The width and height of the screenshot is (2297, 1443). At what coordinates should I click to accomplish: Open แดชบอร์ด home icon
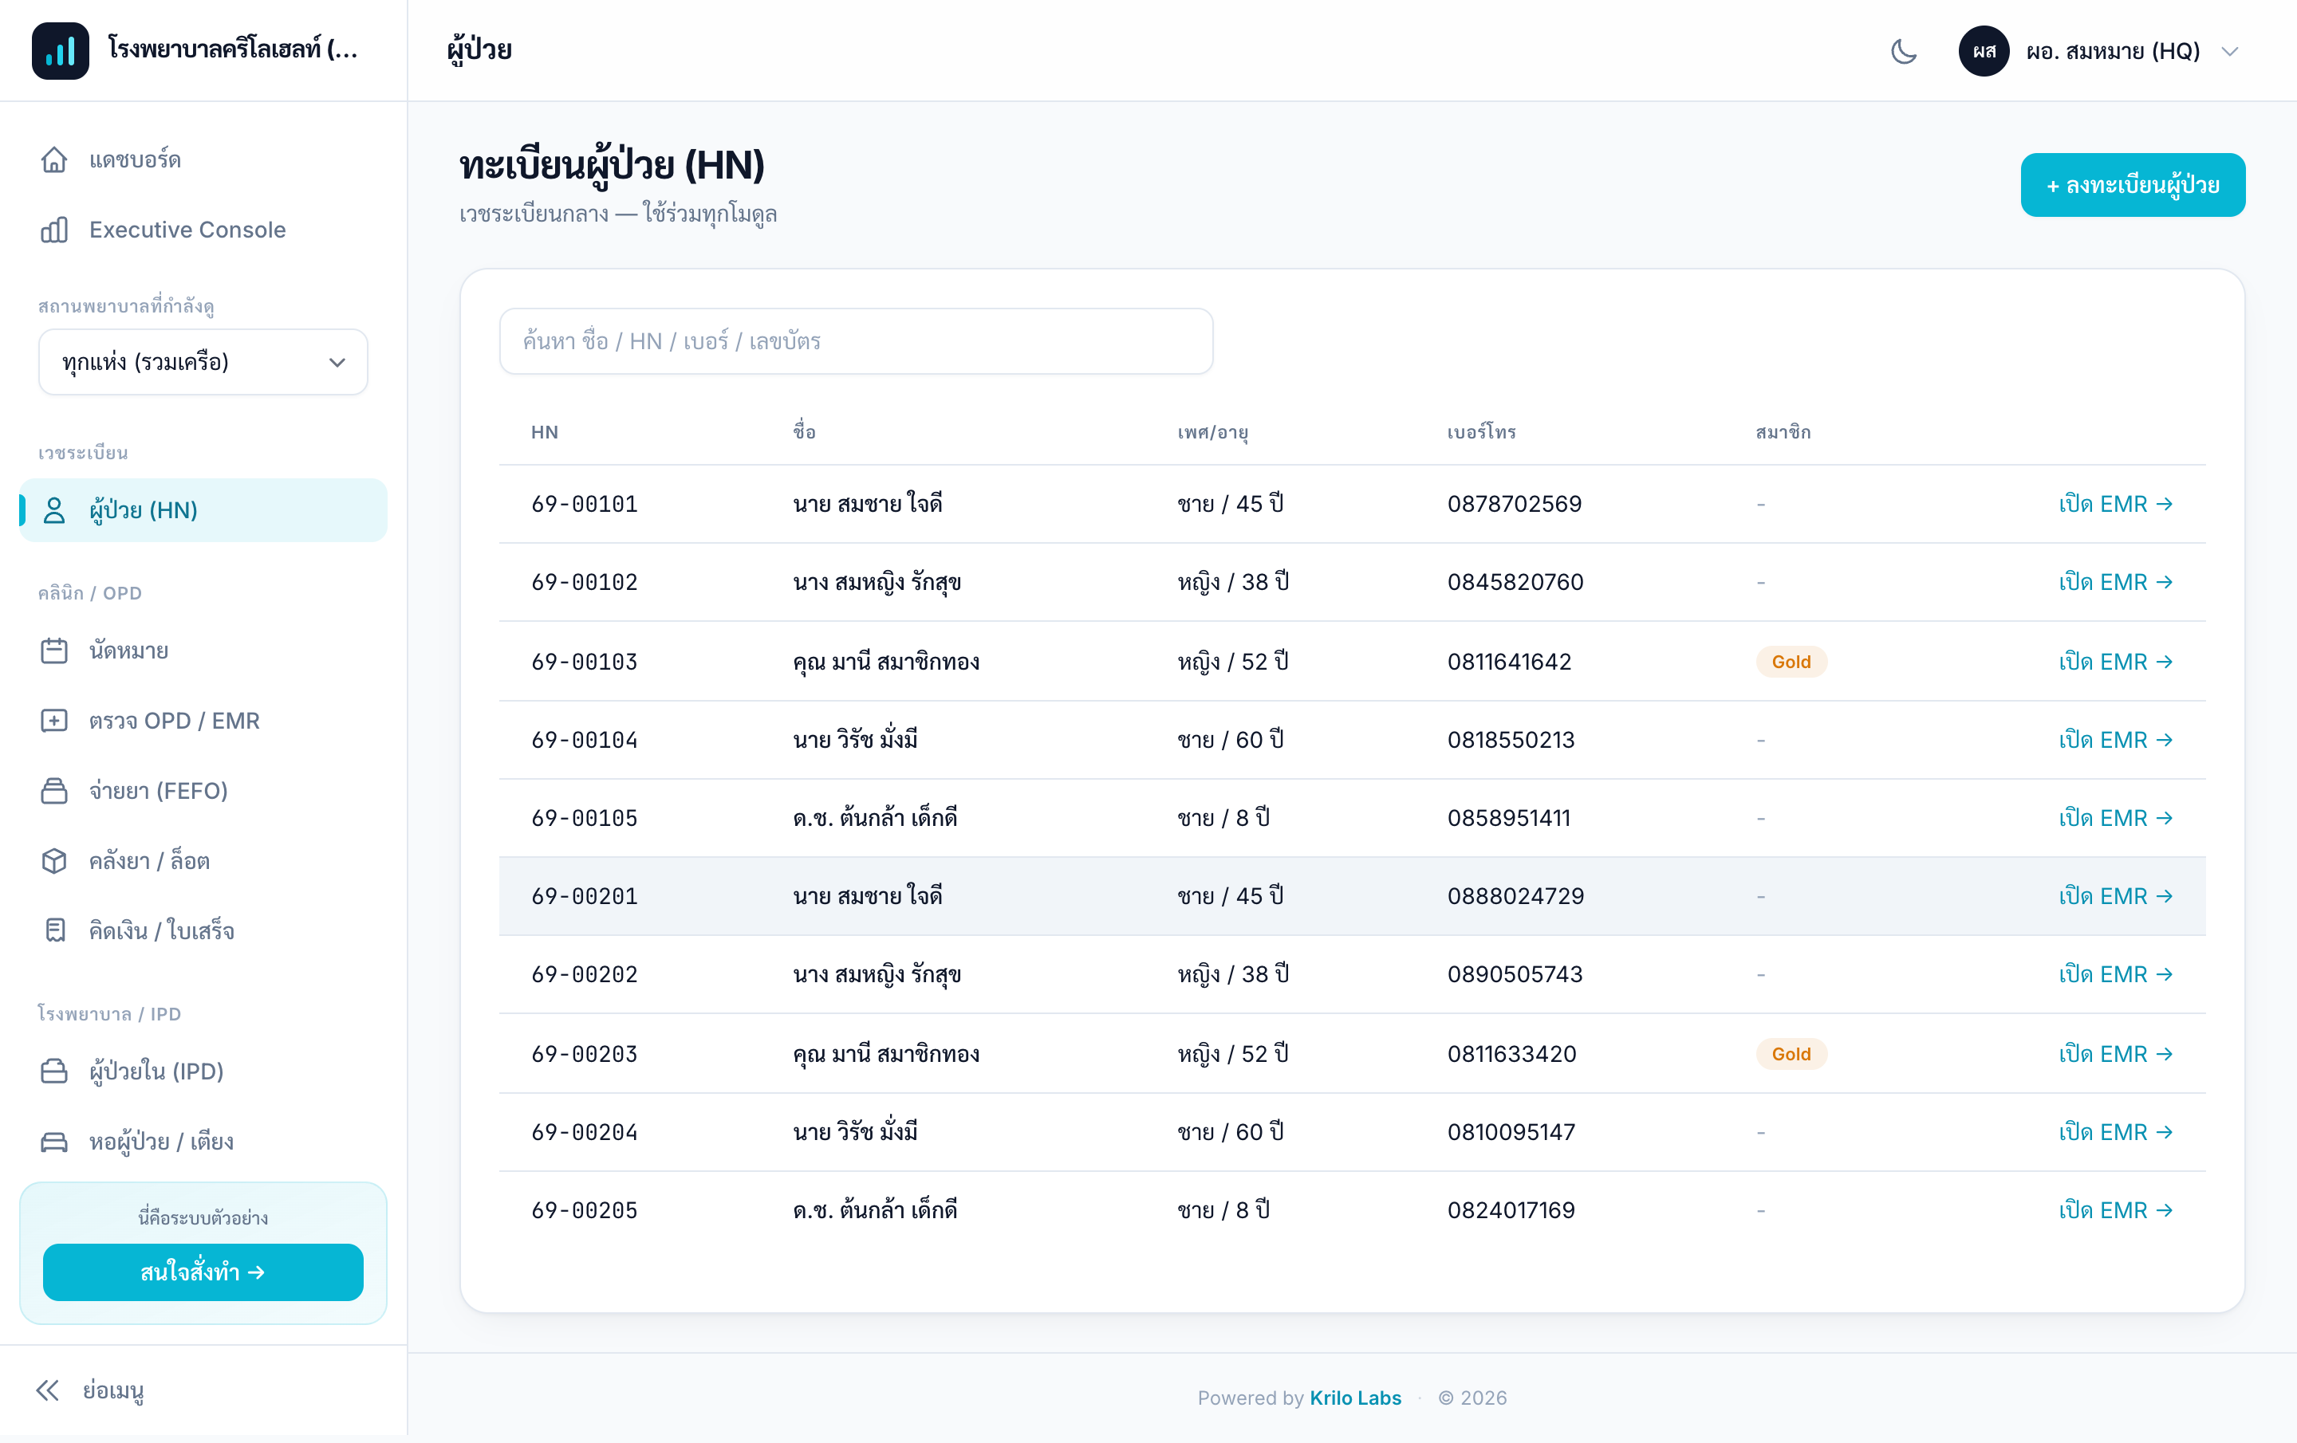pos(54,159)
